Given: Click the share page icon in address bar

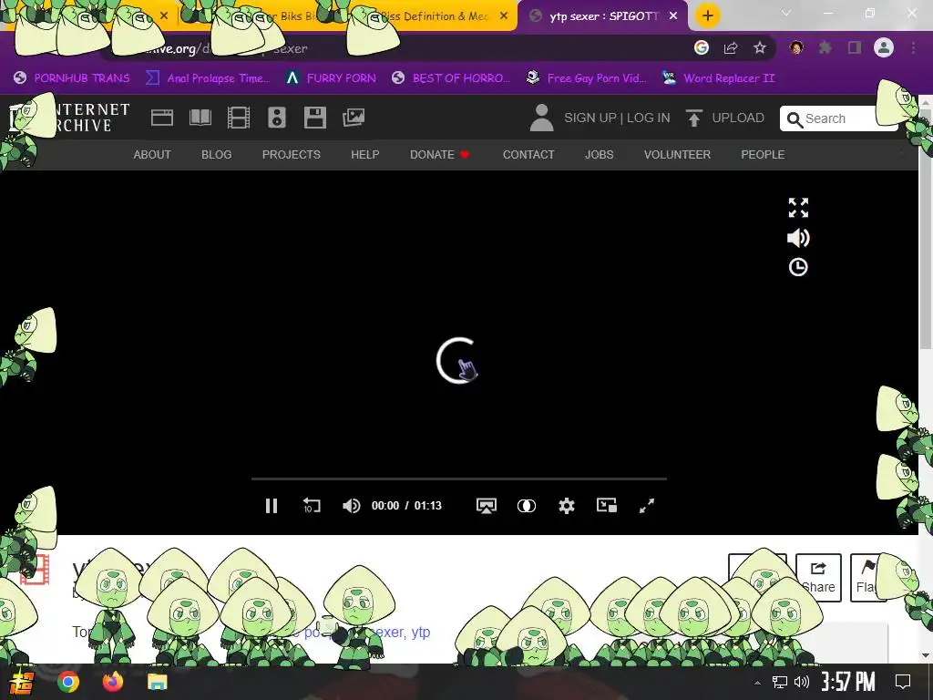Looking at the screenshot, I should tap(731, 48).
